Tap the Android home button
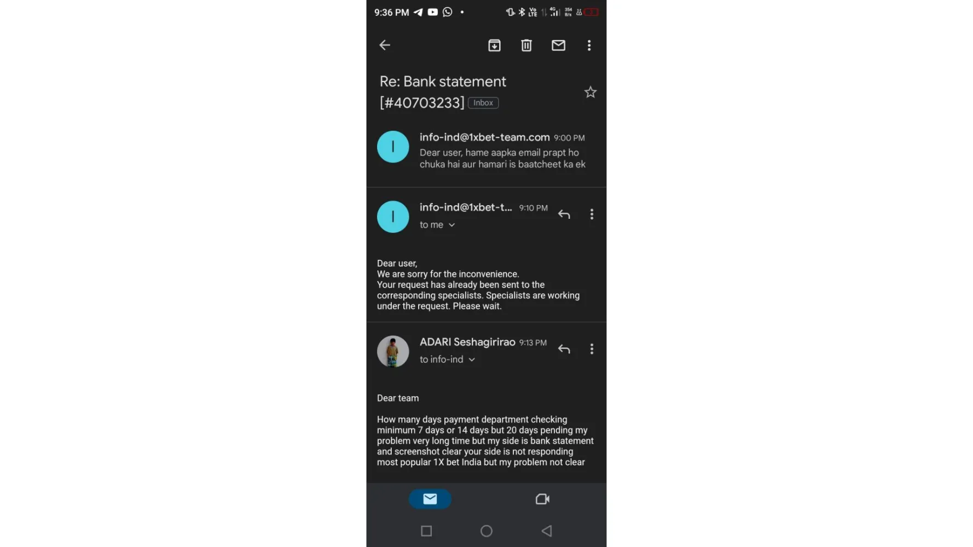 [x=486, y=531]
